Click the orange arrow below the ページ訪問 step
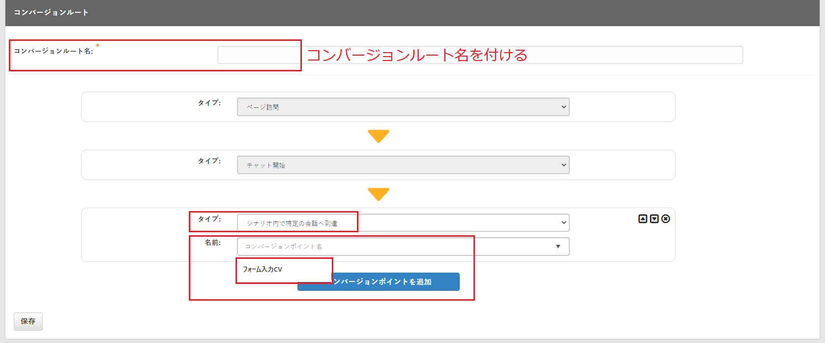Viewport: 825px width, 343px height. 378,136
